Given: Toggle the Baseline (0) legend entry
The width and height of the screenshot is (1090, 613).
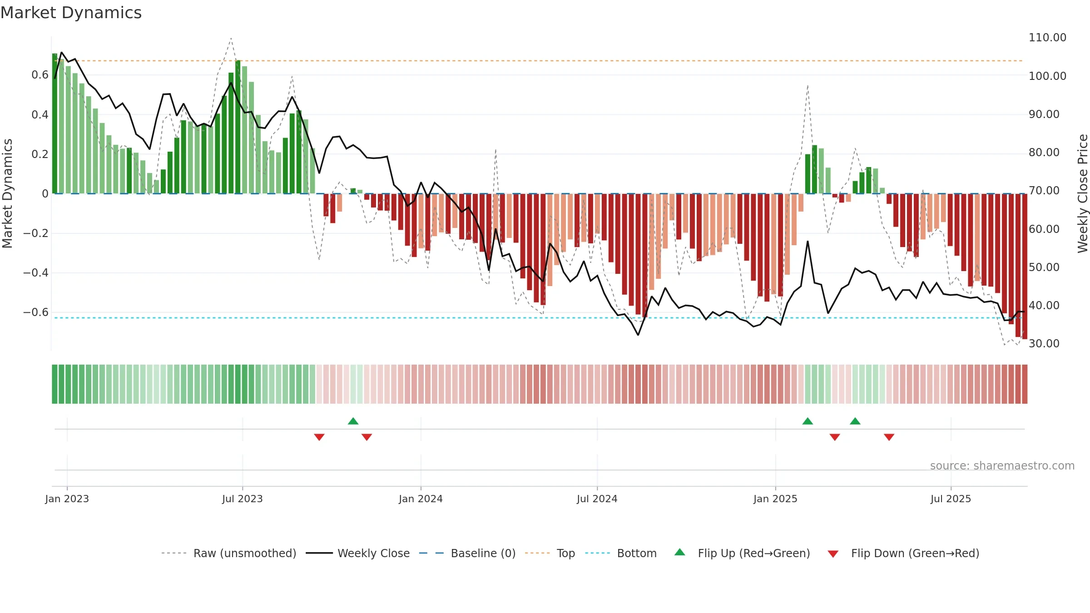Looking at the screenshot, I should (467, 553).
